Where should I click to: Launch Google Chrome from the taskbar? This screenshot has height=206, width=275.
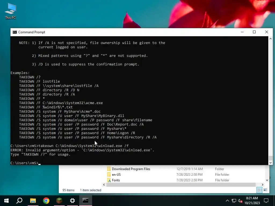coord(46,201)
